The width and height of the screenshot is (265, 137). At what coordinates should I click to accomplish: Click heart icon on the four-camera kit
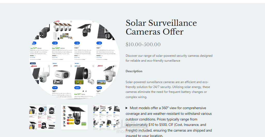click(71, 22)
